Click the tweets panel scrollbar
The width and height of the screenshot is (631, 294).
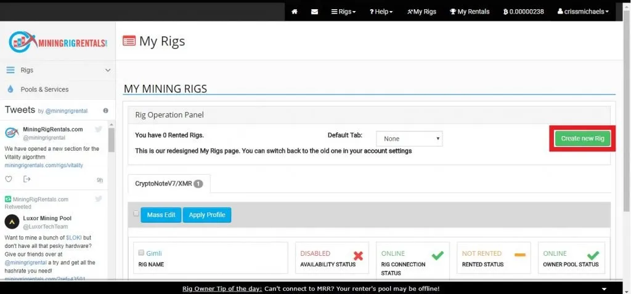[x=112, y=140]
